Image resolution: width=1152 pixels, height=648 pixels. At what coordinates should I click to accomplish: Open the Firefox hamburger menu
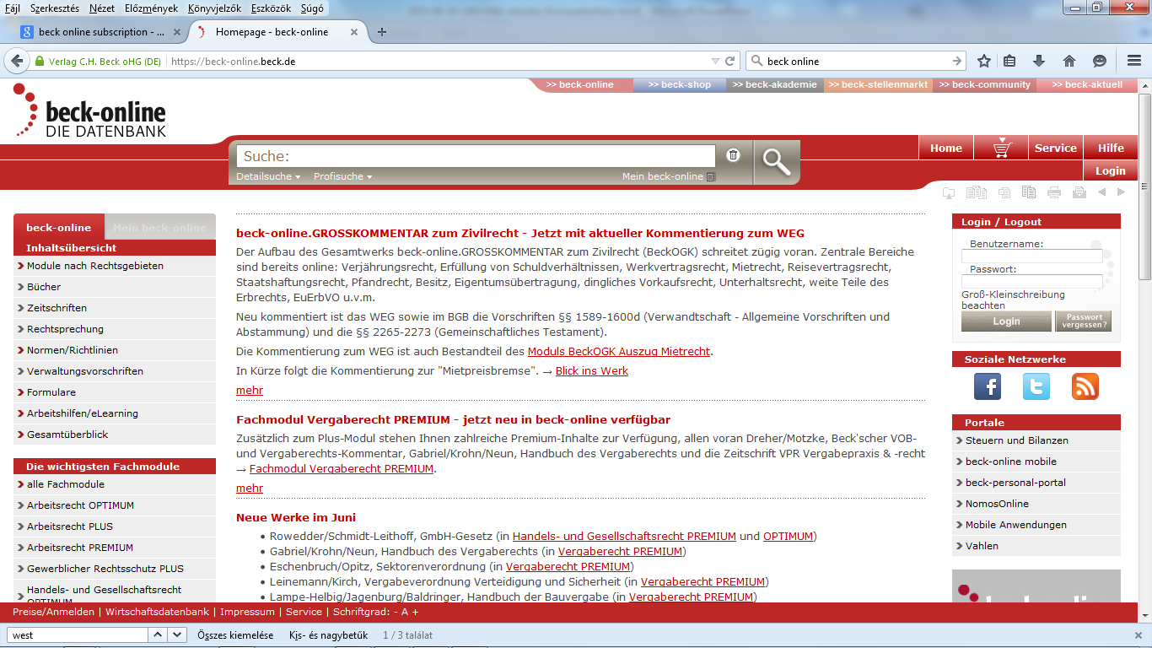(x=1134, y=61)
